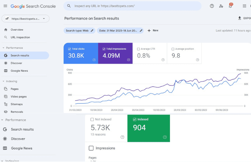Click the Search type: Web filter chip
This screenshot has width=251, height=162.
(x=79, y=31)
